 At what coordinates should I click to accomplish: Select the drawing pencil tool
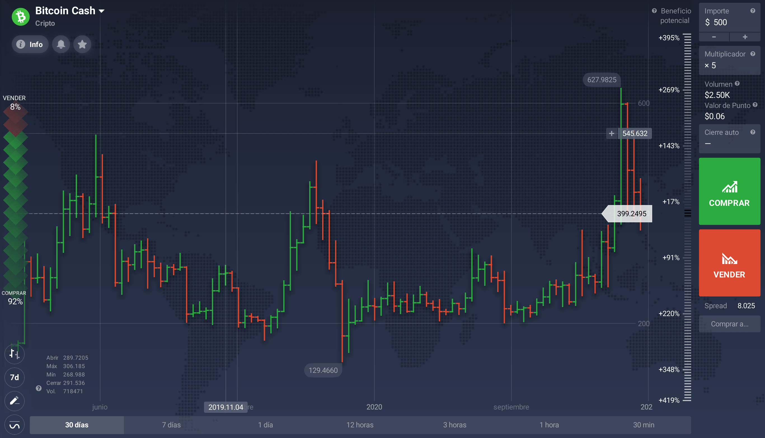click(x=15, y=401)
